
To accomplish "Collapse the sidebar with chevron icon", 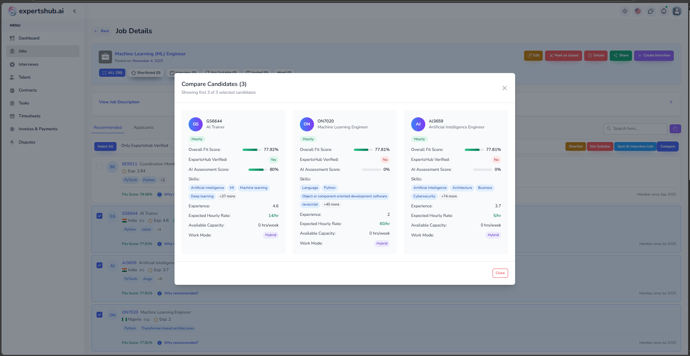I will pyautogui.click(x=74, y=11).
